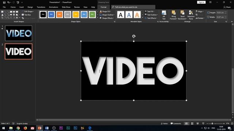Apply the green Abc shape style

(92, 15)
